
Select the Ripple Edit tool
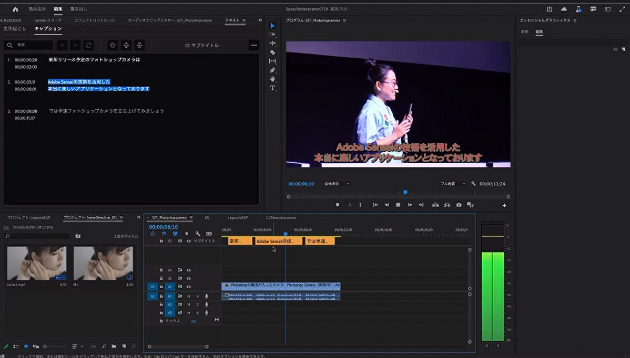tap(272, 43)
